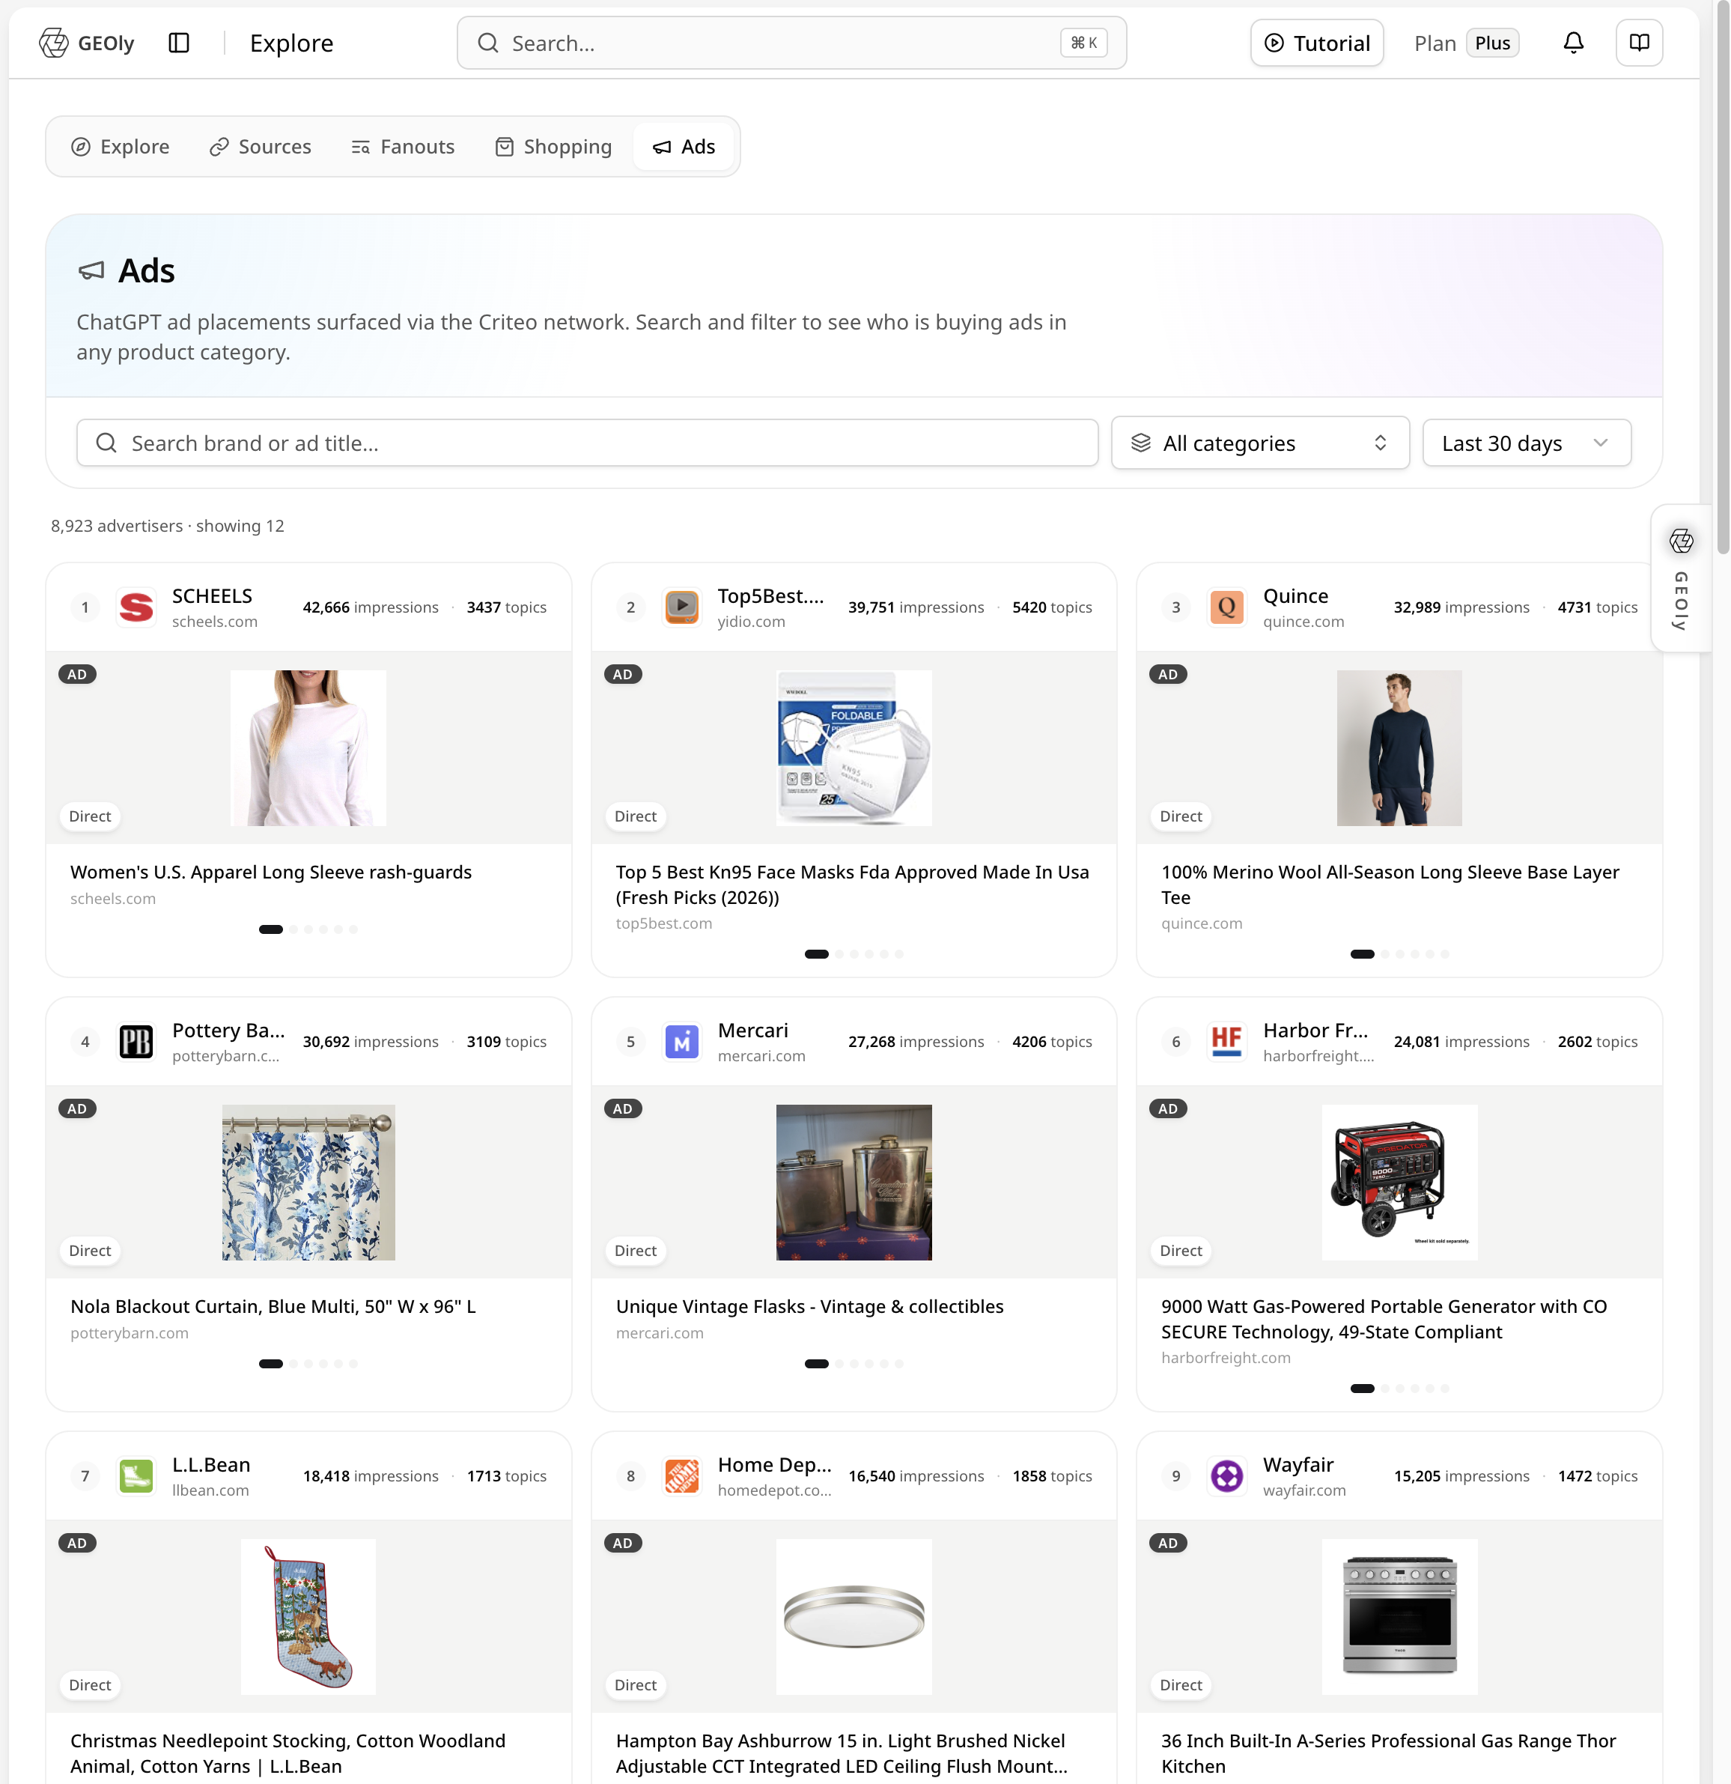This screenshot has width=1731, height=1784.
Task: Click the Pottery Barn brand logo
Action: [136, 1041]
